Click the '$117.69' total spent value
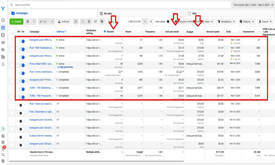 pos(220,152)
